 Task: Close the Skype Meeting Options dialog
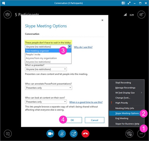coord(102,20)
